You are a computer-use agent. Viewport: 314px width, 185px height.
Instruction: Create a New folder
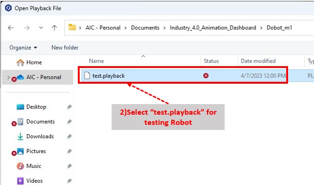65,48
